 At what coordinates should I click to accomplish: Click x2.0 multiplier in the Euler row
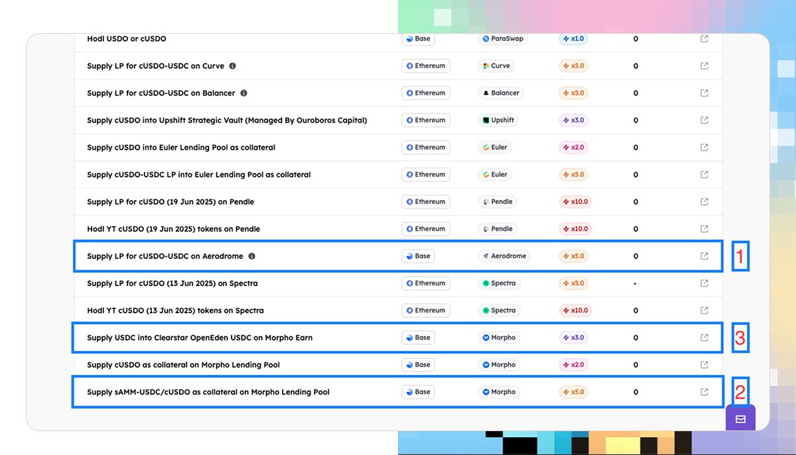click(573, 147)
